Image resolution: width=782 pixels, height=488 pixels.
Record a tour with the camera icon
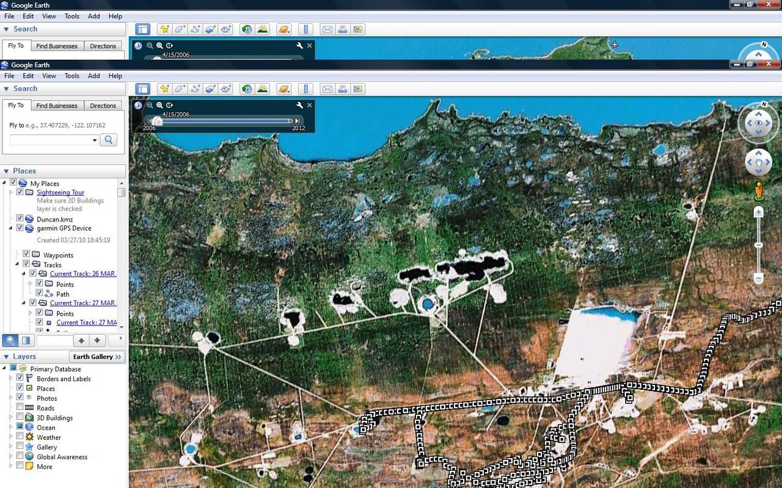pyautogui.click(x=226, y=89)
